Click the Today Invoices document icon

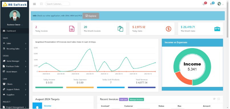coord(72,29)
